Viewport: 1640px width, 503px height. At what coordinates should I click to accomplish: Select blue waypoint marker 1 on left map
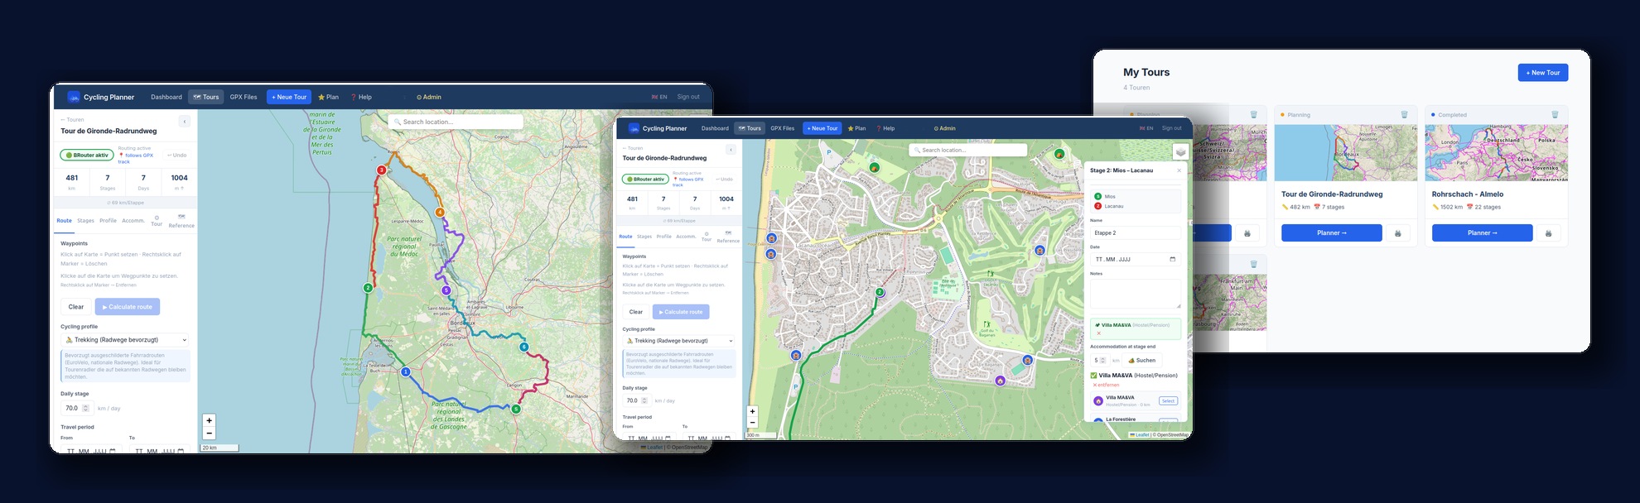coord(406,372)
